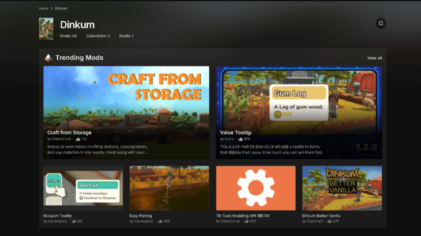Click the Value Tooltip title
Image resolution: width=421 pixels, height=236 pixels.
point(236,133)
